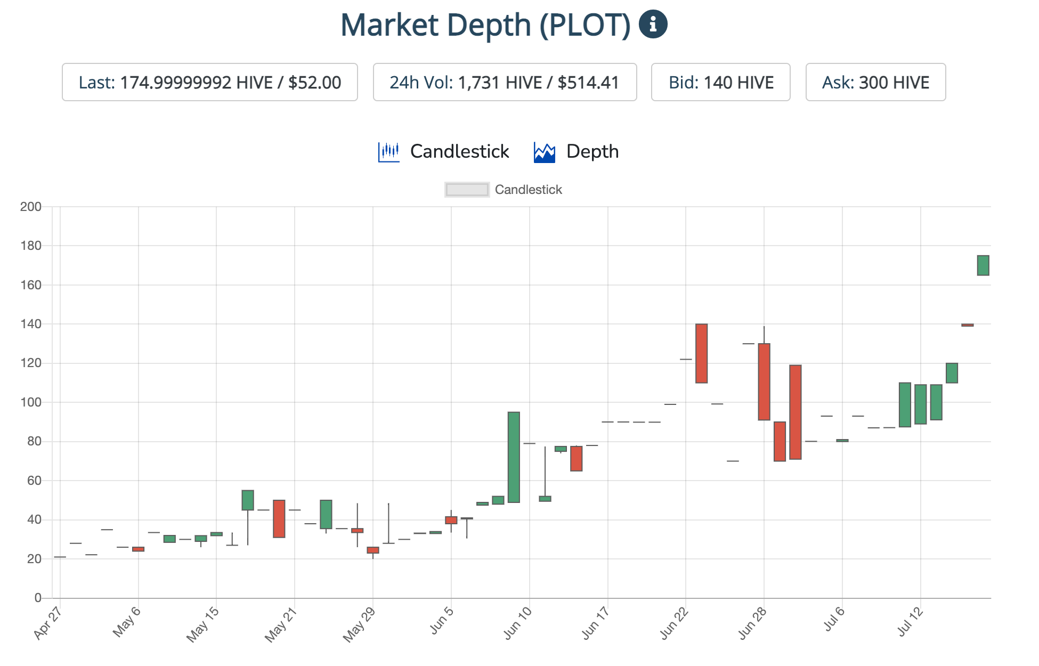Click the Last price box 174.99999992 HIVE
Image resolution: width=1039 pixels, height=666 pixels.
210,82
